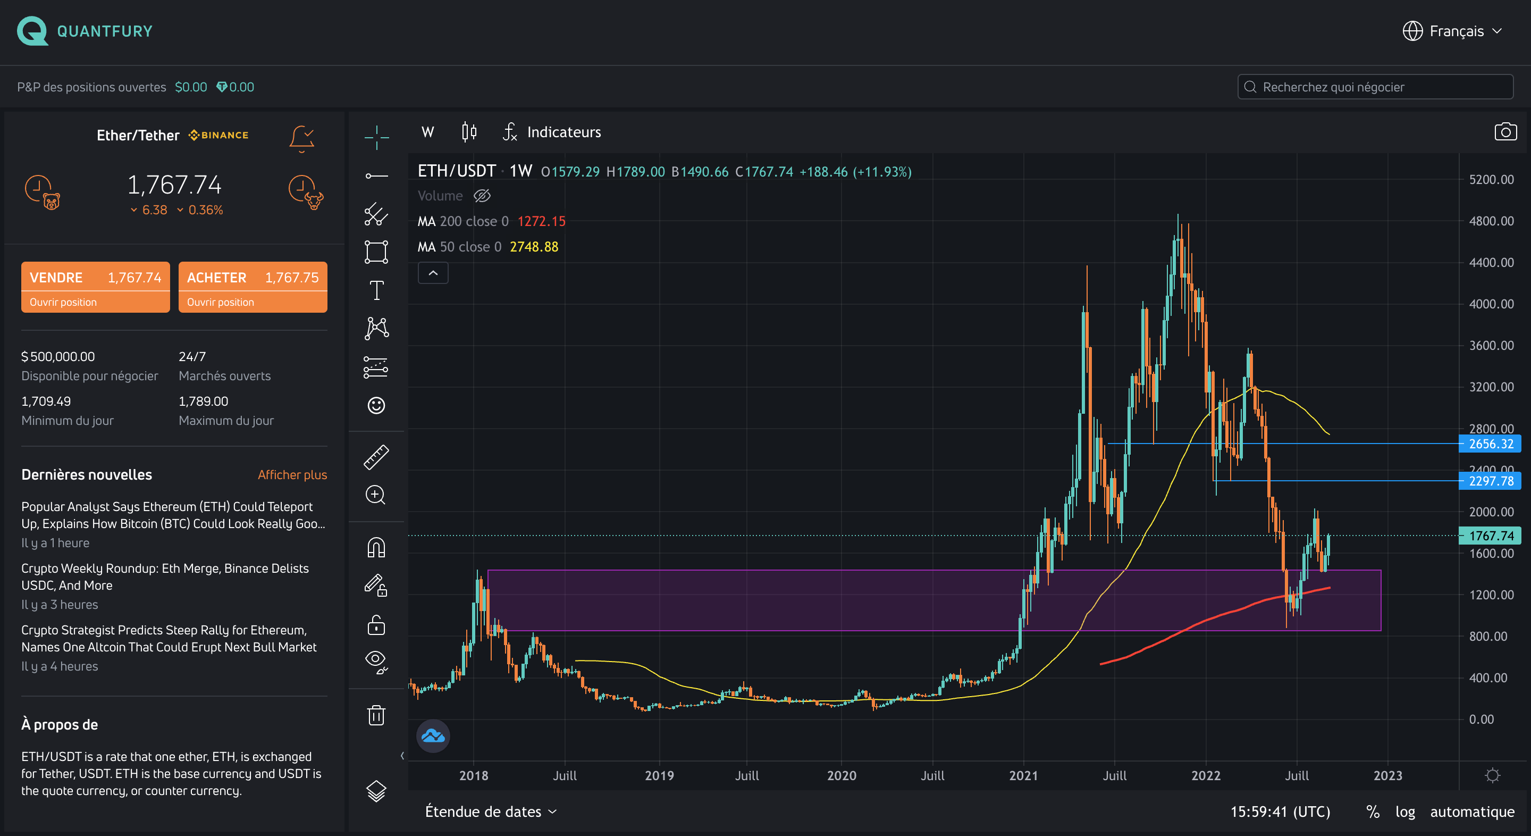The width and height of the screenshot is (1531, 836).
Task: Select the forecast/position tool
Action: [376, 367]
